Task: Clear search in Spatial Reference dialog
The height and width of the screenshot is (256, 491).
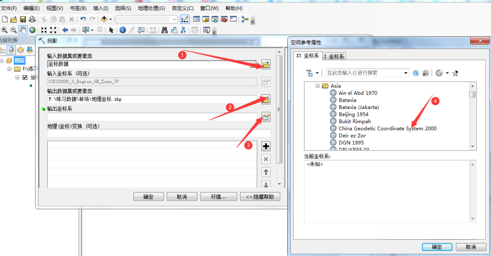Action: 426,73
